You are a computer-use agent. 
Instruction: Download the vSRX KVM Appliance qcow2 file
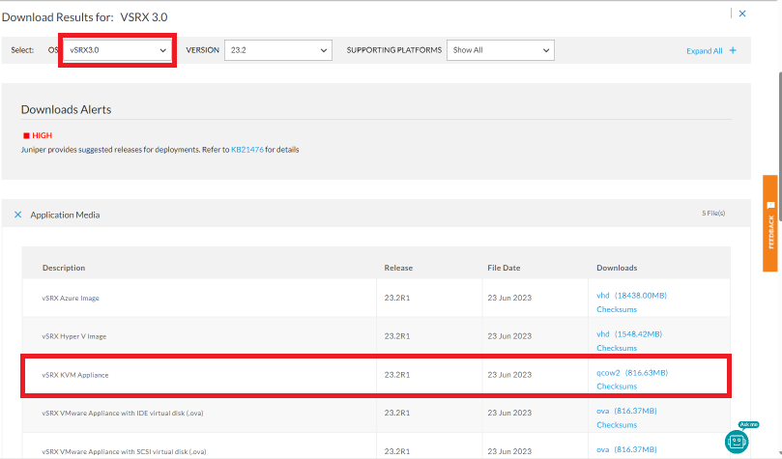(632, 373)
